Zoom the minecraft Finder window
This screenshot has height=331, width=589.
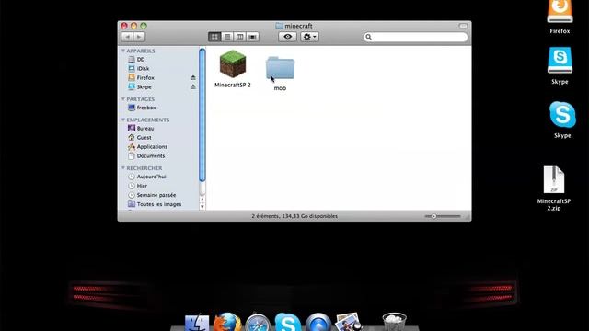[x=144, y=26]
